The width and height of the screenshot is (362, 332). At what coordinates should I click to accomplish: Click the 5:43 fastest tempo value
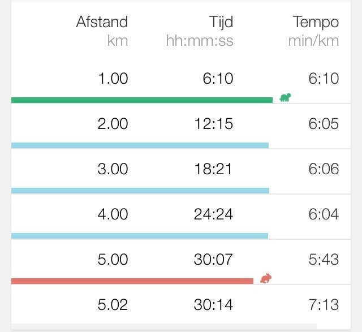tap(324, 260)
